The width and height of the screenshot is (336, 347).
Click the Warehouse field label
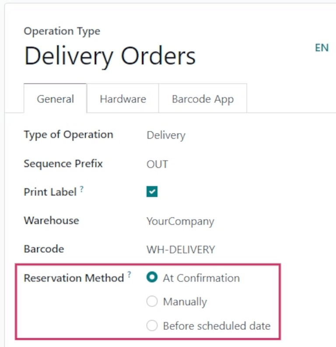coord(51,220)
